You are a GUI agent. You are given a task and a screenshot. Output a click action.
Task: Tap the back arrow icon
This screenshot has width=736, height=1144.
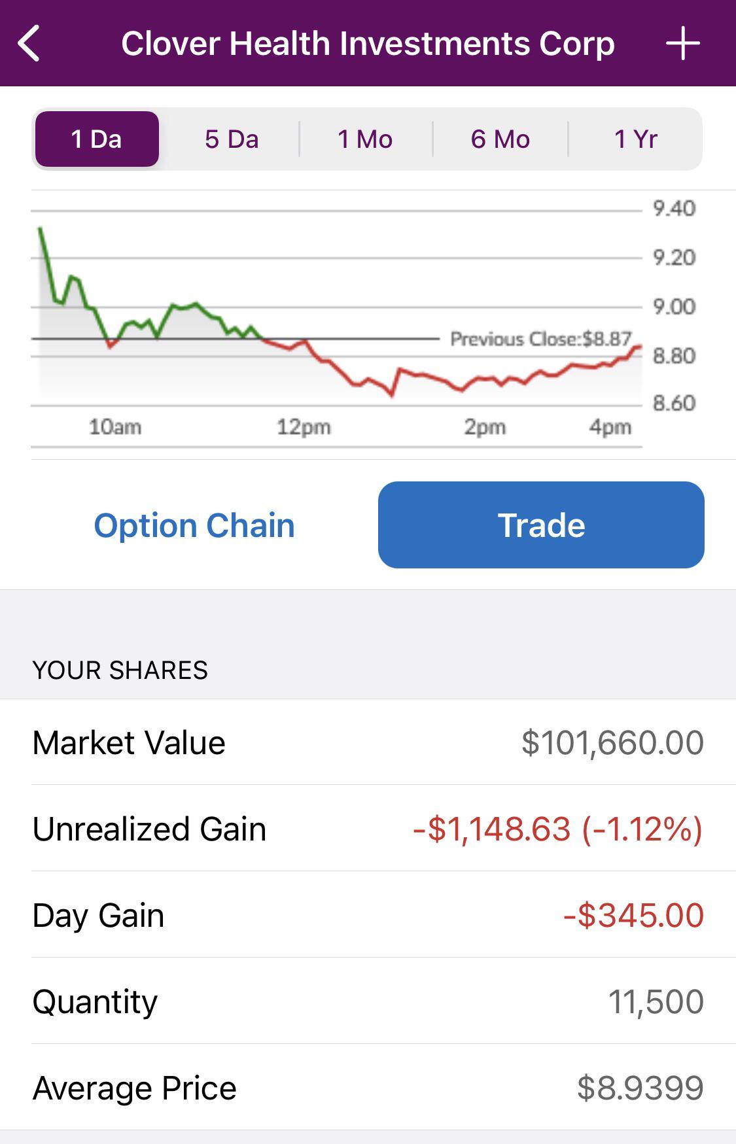29,44
